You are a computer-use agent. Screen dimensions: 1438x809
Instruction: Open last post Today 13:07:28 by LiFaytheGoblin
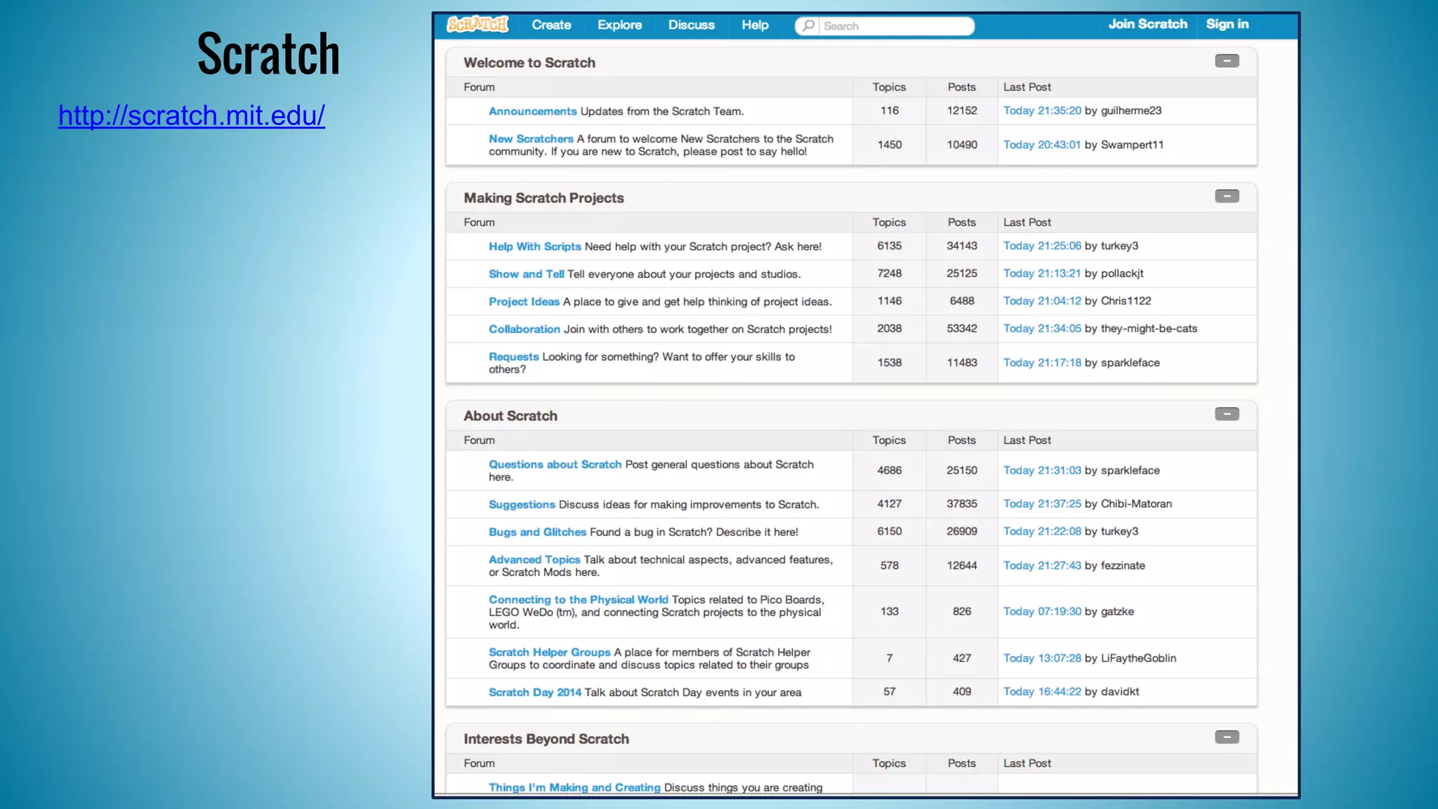click(1042, 658)
